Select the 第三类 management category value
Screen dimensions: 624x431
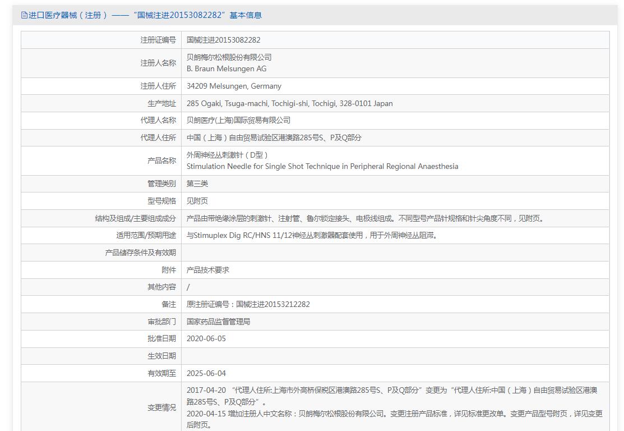tap(197, 184)
